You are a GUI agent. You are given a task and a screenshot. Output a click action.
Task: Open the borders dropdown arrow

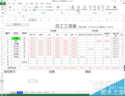(20, 10)
